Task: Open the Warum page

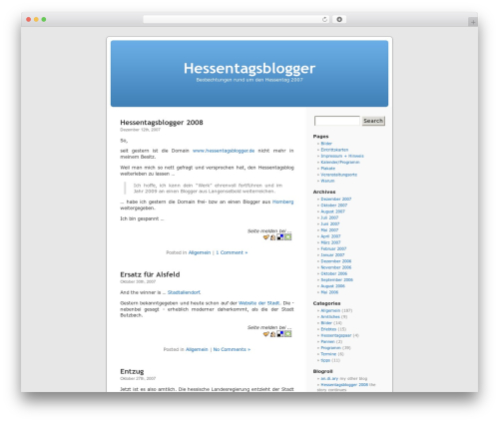Action: tap(327, 181)
